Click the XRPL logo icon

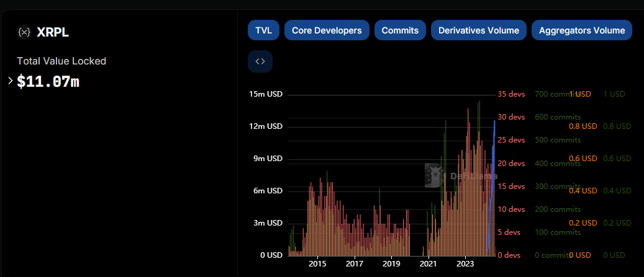point(24,32)
